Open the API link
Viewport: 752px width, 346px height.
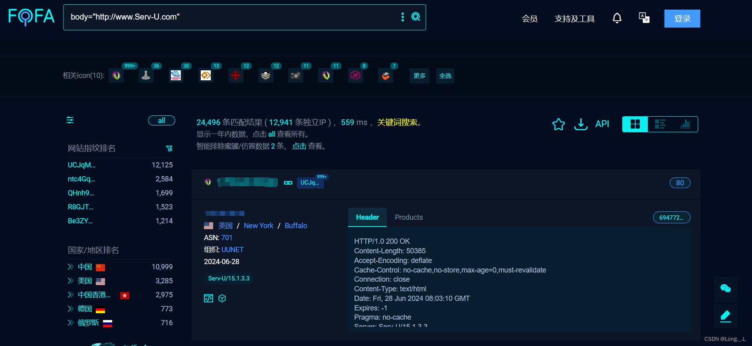602,124
